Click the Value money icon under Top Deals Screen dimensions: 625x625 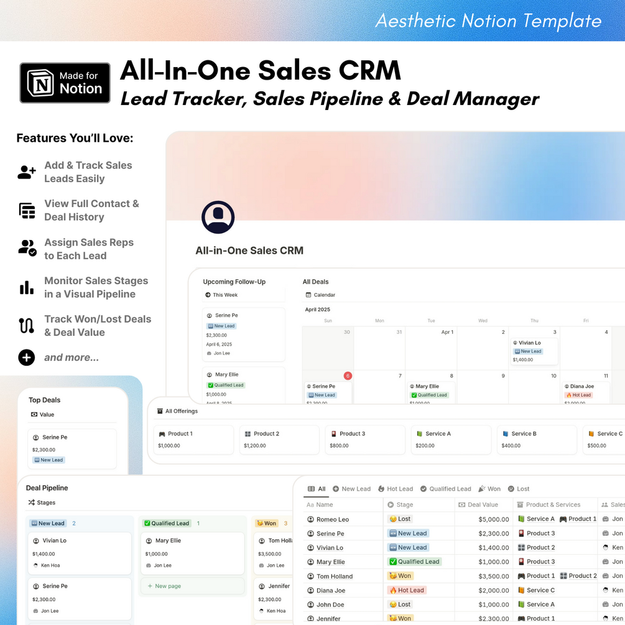point(34,415)
